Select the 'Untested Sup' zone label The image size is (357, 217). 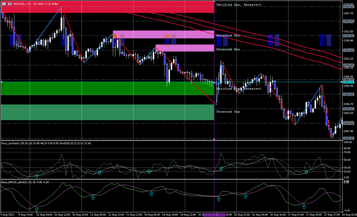point(228,112)
